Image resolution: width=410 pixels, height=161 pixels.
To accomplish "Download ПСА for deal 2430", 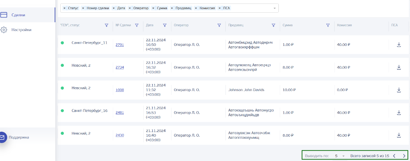I will pyautogui.click(x=399, y=135).
